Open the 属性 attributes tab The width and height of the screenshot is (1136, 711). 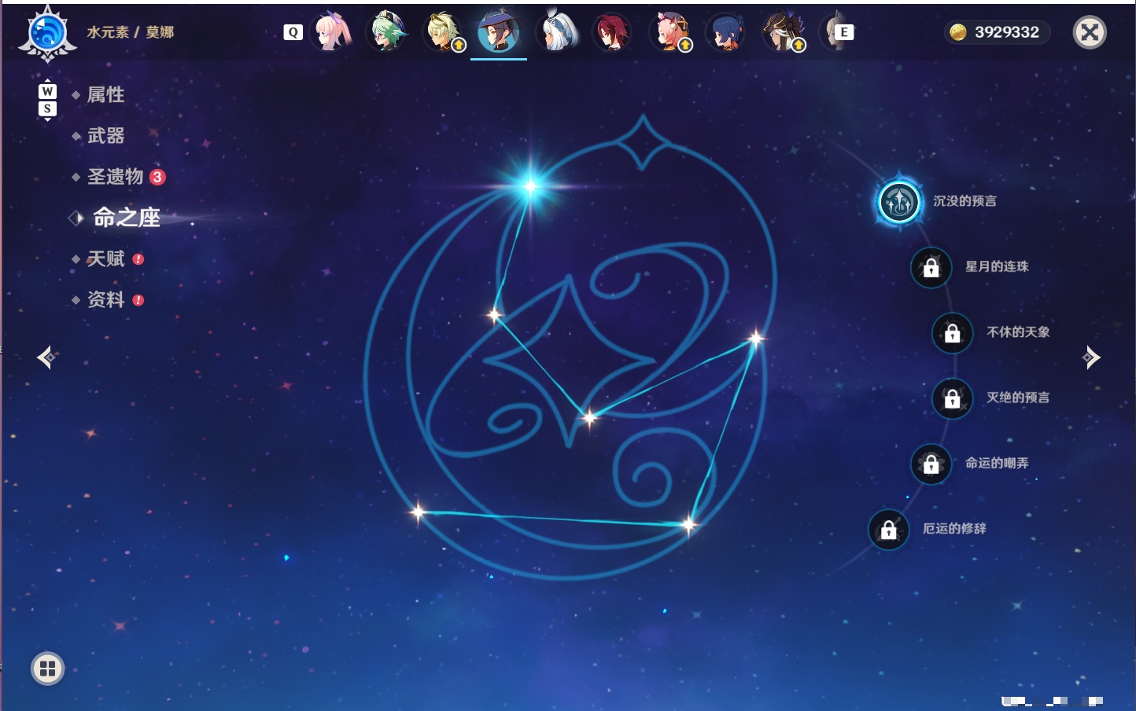tap(105, 95)
